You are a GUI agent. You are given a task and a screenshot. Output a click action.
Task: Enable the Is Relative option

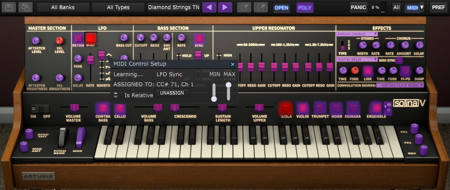click(x=116, y=95)
